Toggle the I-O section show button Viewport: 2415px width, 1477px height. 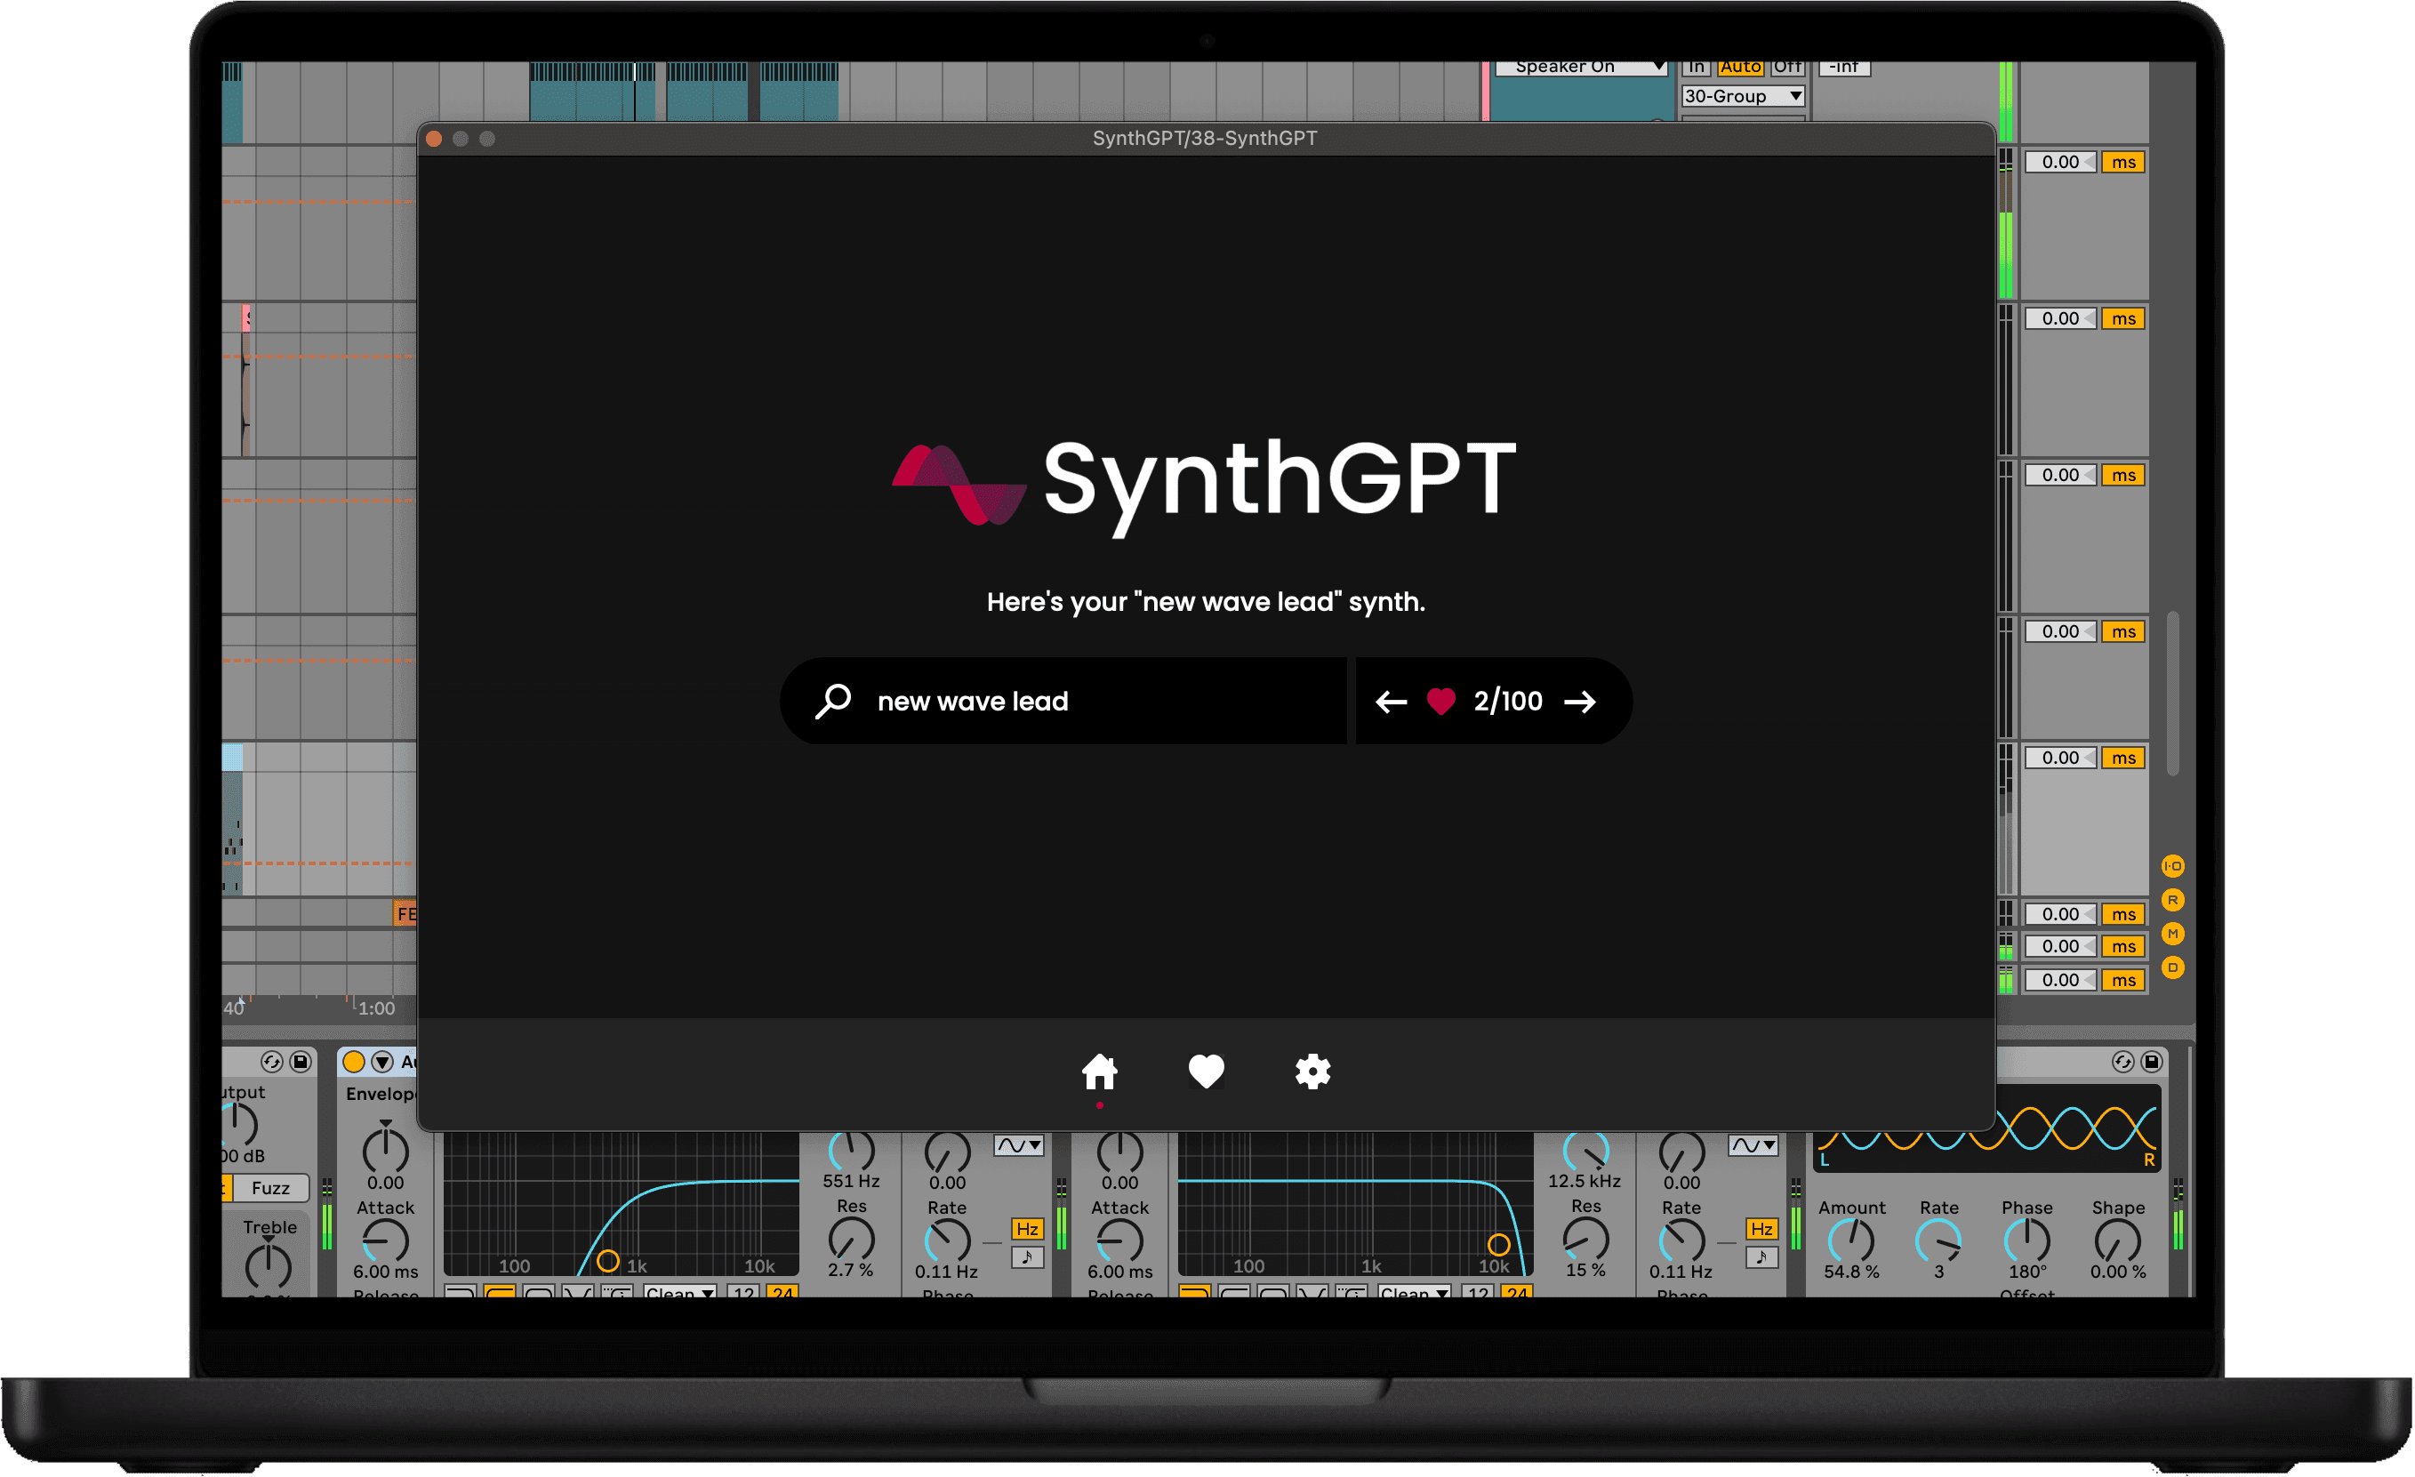[x=2172, y=865]
